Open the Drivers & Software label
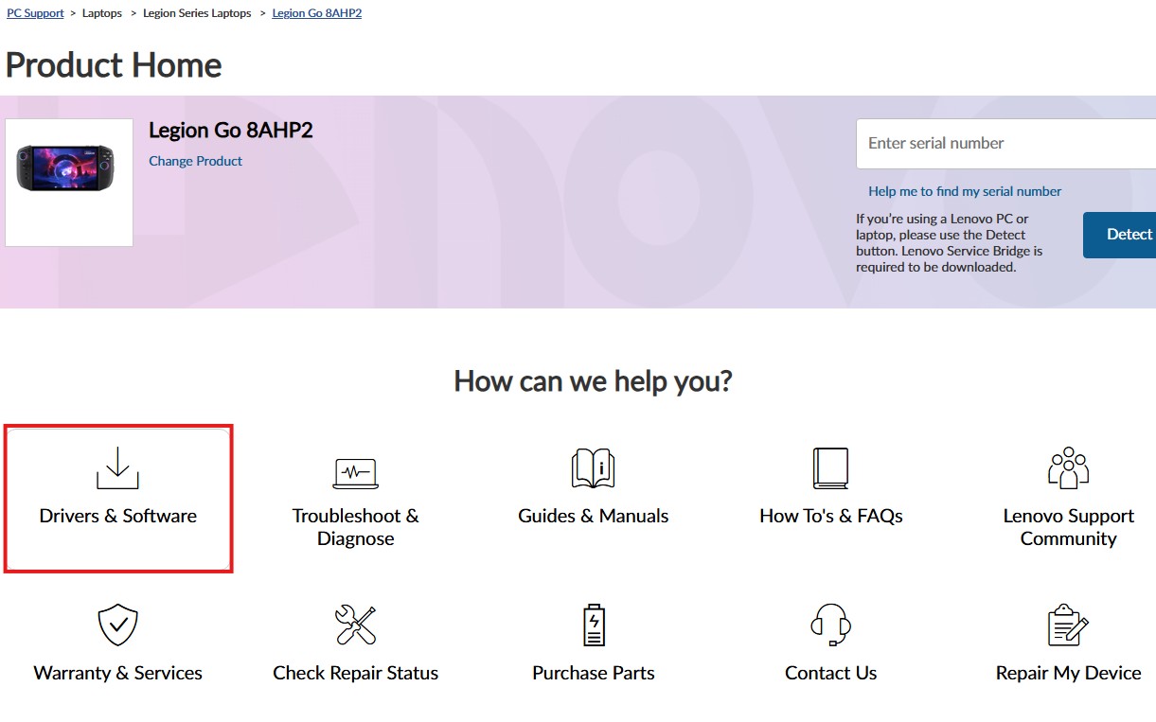The image size is (1156, 722). 118,516
